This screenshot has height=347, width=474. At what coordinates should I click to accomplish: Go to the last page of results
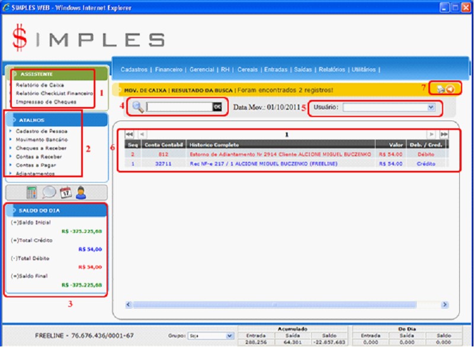tap(444, 134)
